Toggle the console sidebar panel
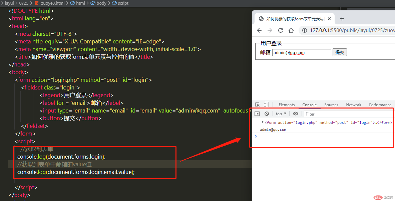Viewport: 395px width, 201px height. (257, 114)
